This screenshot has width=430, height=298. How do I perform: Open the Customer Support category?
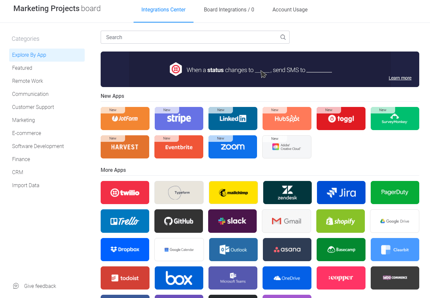coord(47,107)
